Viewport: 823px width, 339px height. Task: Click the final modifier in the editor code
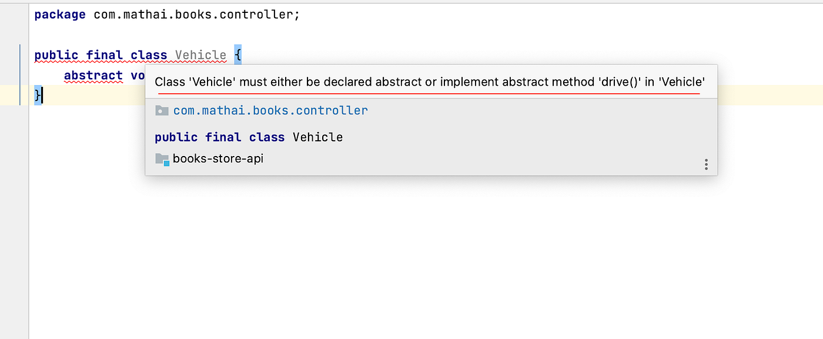[105, 55]
